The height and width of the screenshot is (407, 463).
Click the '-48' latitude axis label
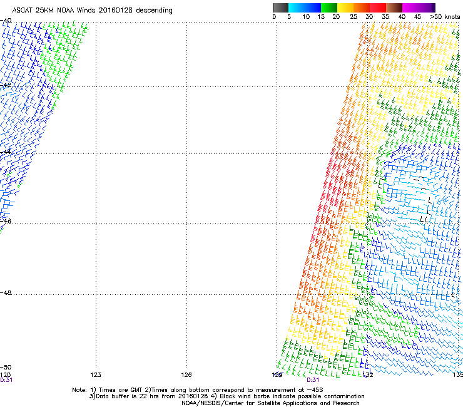pyautogui.click(x=6, y=292)
